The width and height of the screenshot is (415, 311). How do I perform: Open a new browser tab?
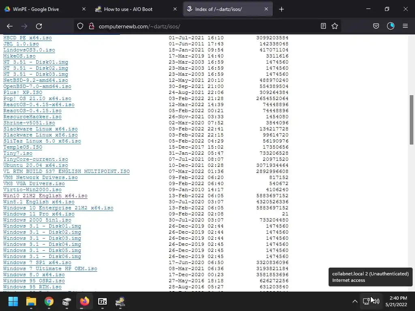[x=281, y=9]
